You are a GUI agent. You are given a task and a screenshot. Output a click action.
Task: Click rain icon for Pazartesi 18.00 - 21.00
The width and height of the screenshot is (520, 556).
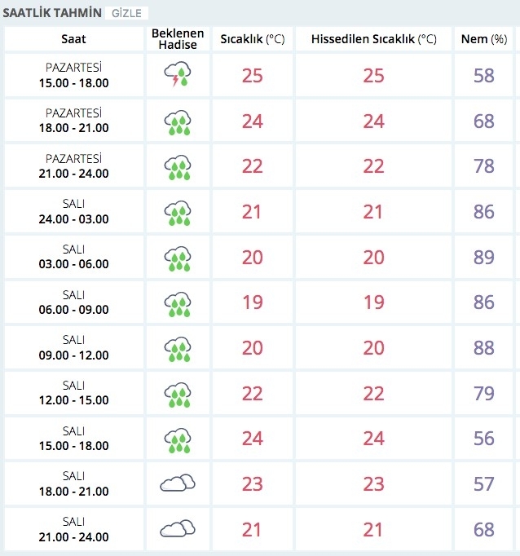[x=177, y=121]
